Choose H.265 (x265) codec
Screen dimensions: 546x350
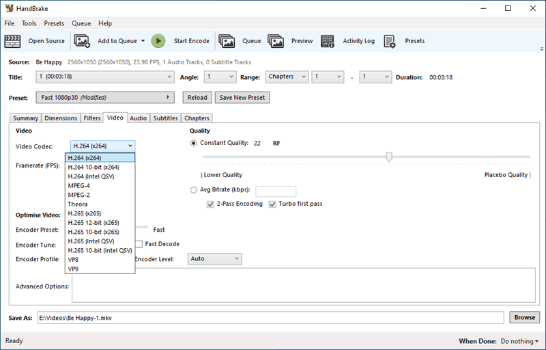pyautogui.click(x=100, y=213)
